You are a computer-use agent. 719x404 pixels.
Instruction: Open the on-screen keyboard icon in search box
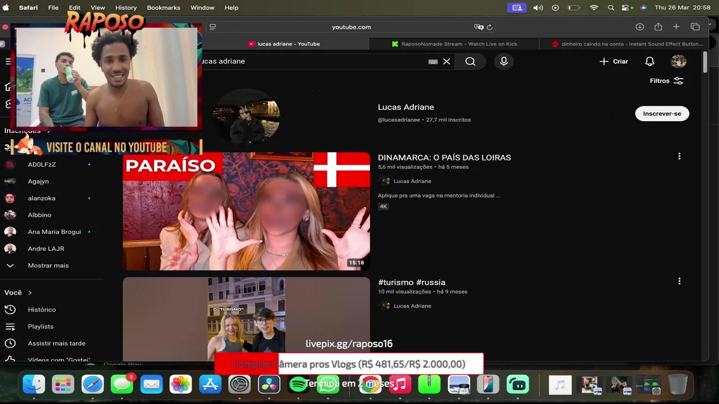433,61
